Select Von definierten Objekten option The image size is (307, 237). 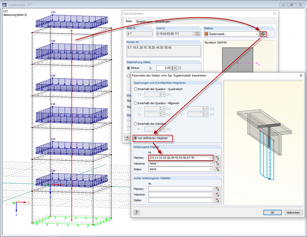pyautogui.click(x=135, y=138)
